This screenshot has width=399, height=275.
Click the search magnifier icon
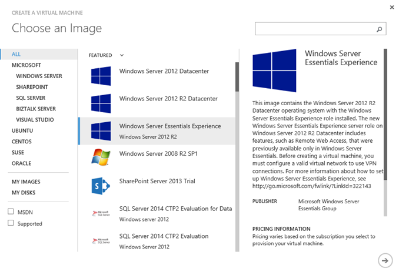click(379, 29)
